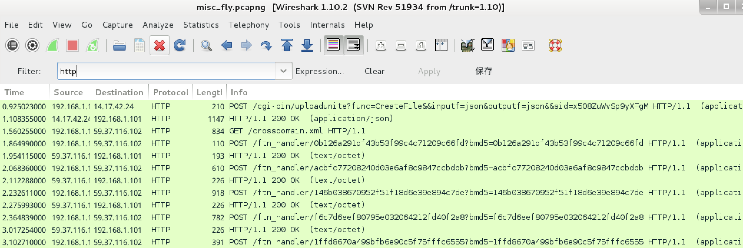Sort packets by Protocol column

pyautogui.click(x=170, y=92)
